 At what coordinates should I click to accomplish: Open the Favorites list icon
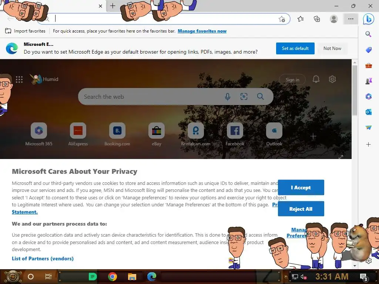point(301,19)
